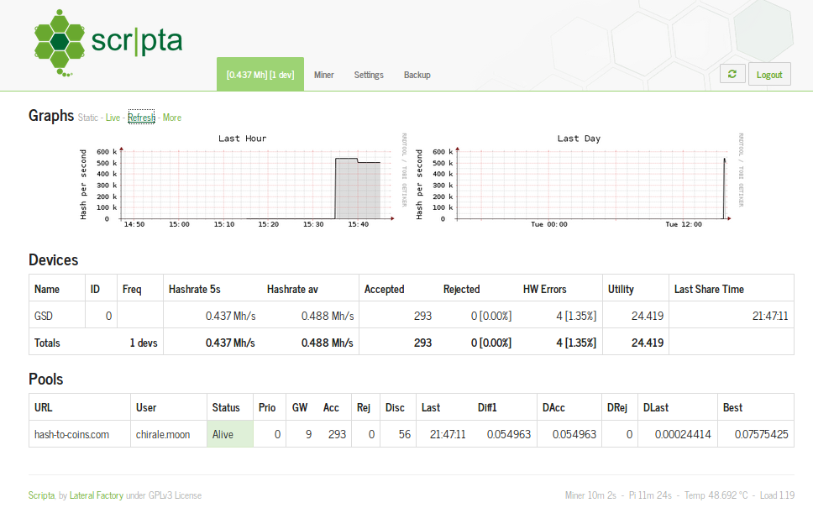Click the Hashrate 5s column header

point(194,289)
